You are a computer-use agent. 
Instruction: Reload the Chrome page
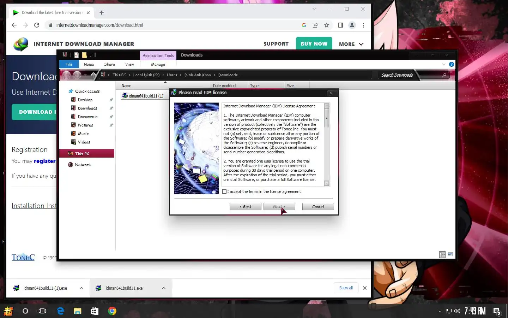37,25
